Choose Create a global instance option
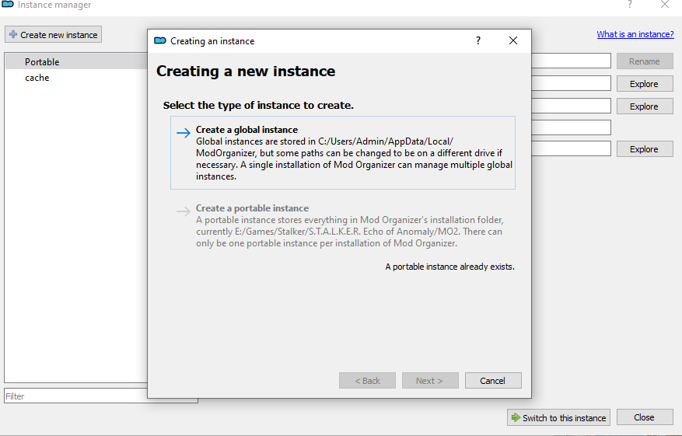This screenshot has height=436, width=682. tap(343, 152)
